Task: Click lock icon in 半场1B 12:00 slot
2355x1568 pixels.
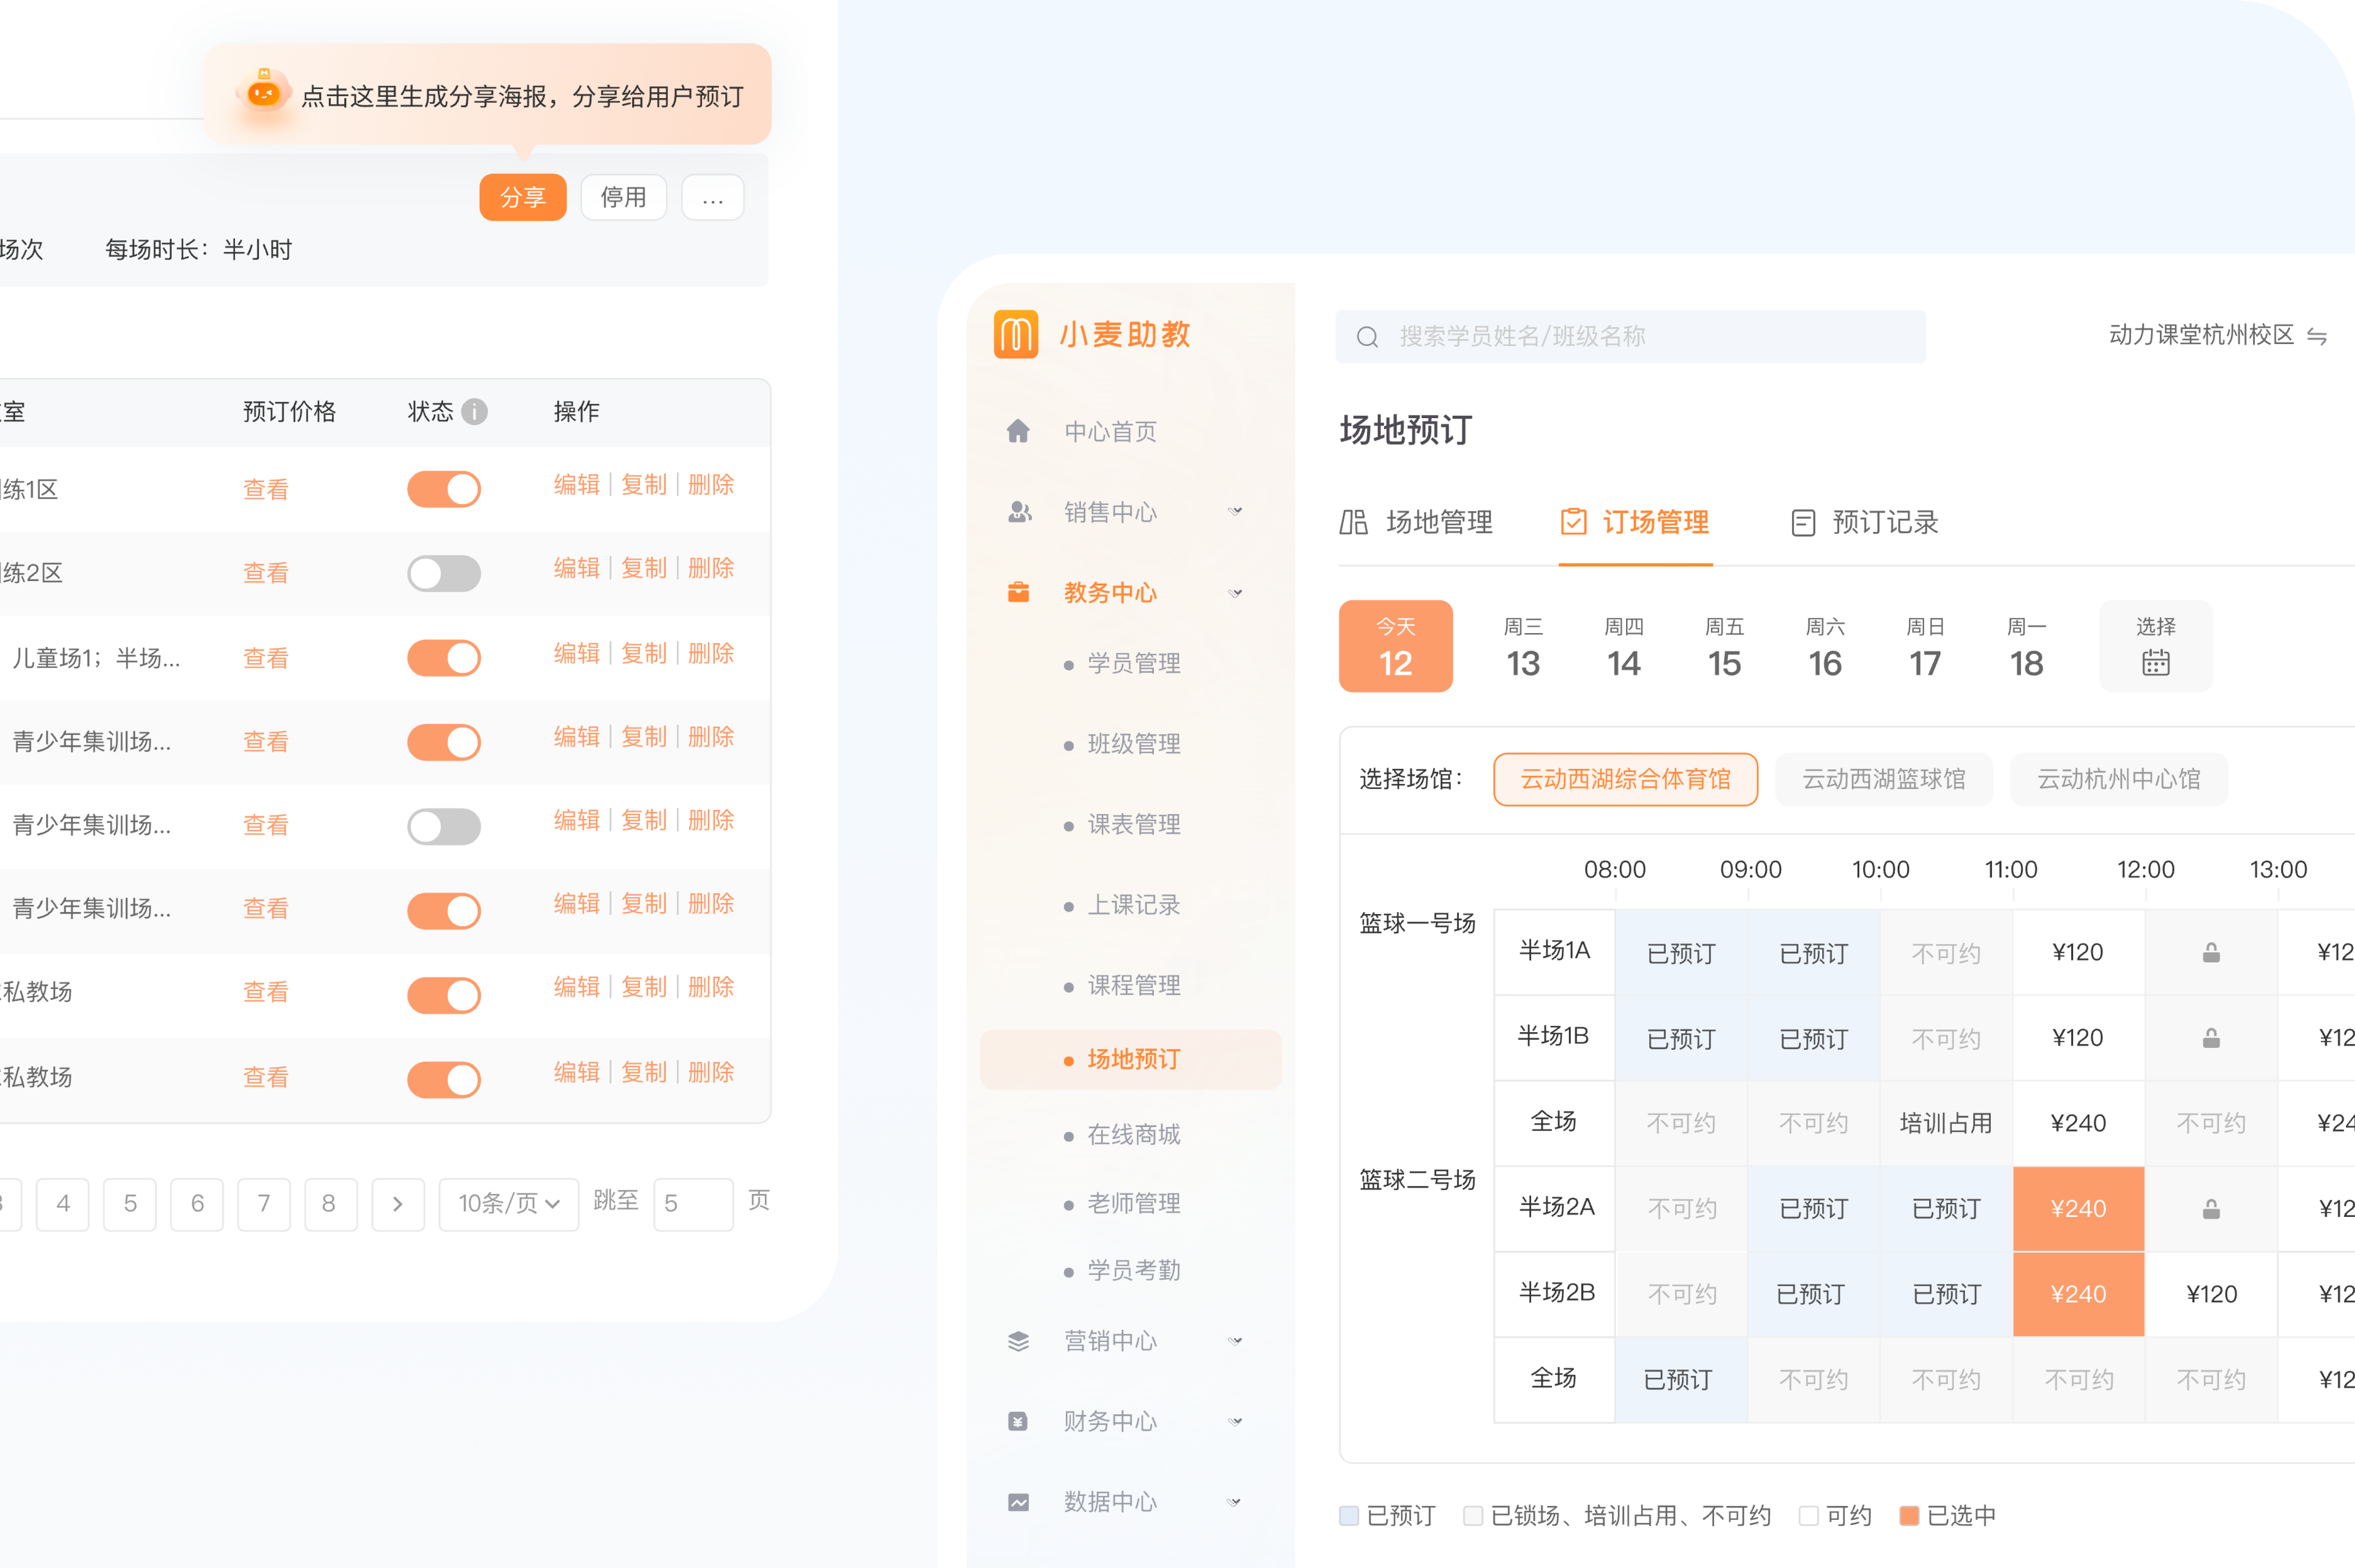Action: point(2211,1038)
